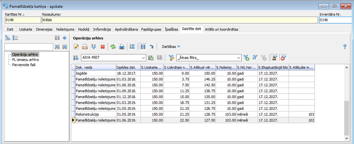Click the Nosaukums field containing Krēsls
354x144 pixels.
[x=179, y=20]
